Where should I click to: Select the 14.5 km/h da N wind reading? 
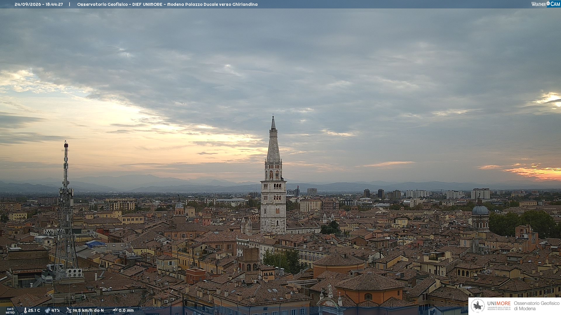pyautogui.click(x=88, y=310)
